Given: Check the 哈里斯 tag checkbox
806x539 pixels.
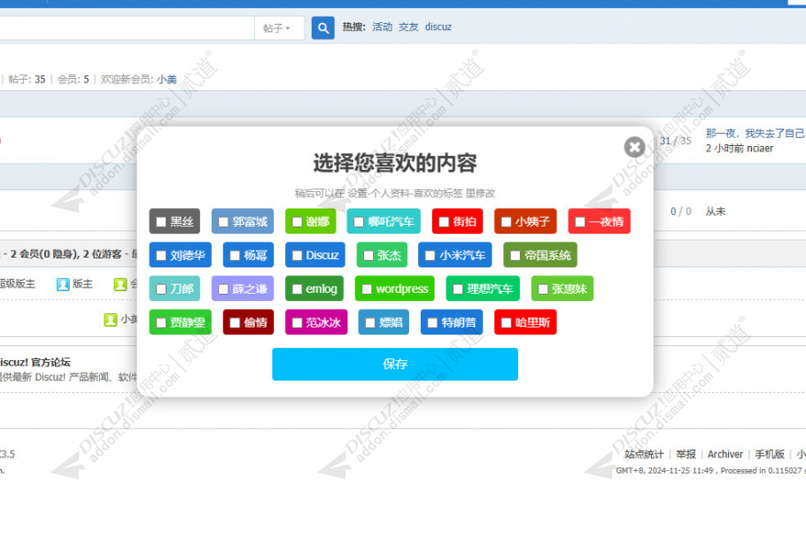Looking at the screenshot, I should tap(507, 323).
